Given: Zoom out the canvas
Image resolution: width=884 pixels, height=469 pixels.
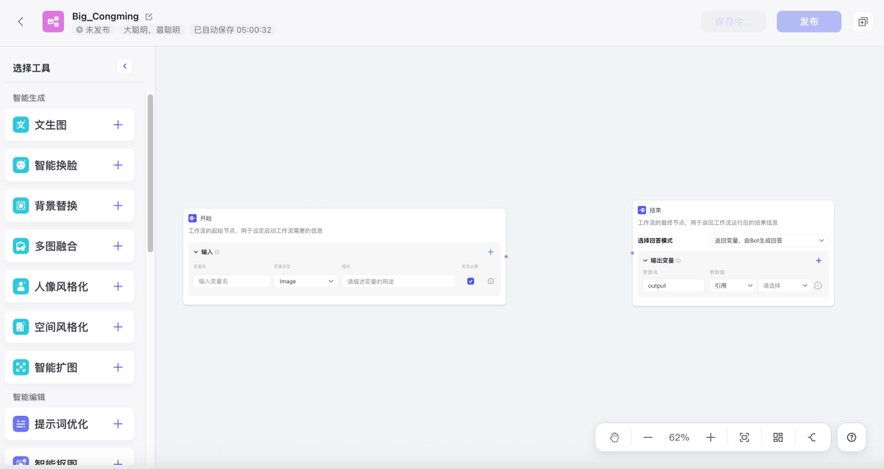Looking at the screenshot, I should (x=647, y=437).
